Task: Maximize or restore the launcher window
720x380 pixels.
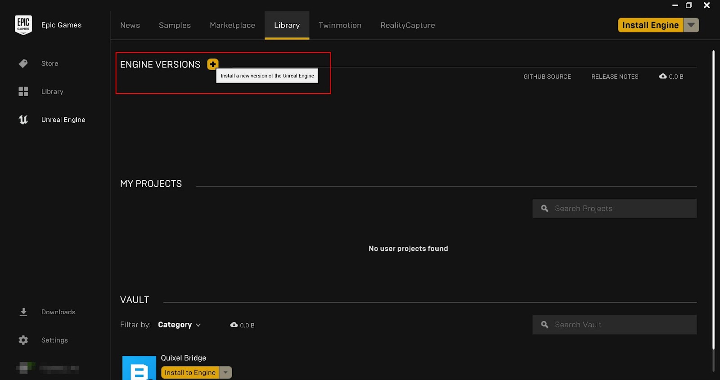Action: pos(688,5)
